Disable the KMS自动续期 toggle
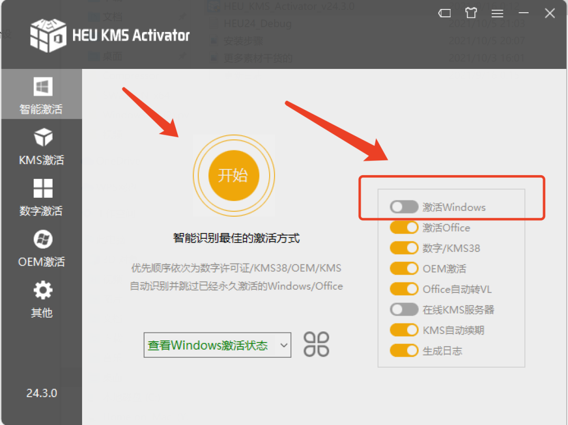This screenshot has height=425, width=568. pyautogui.click(x=403, y=330)
